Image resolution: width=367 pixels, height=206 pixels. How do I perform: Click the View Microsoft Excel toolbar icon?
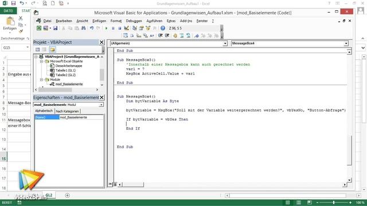coord(39,28)
